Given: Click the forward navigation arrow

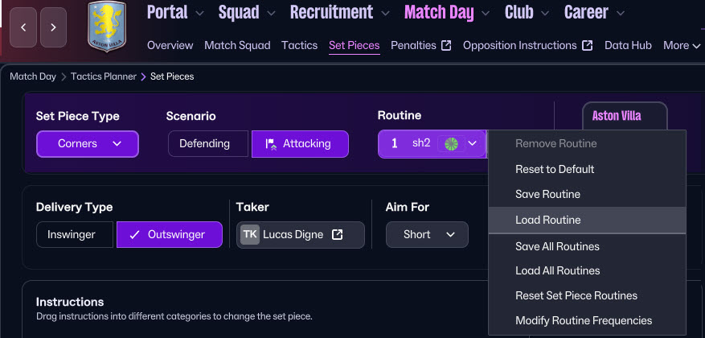Looking at the screenshot, I should (53, 27).
